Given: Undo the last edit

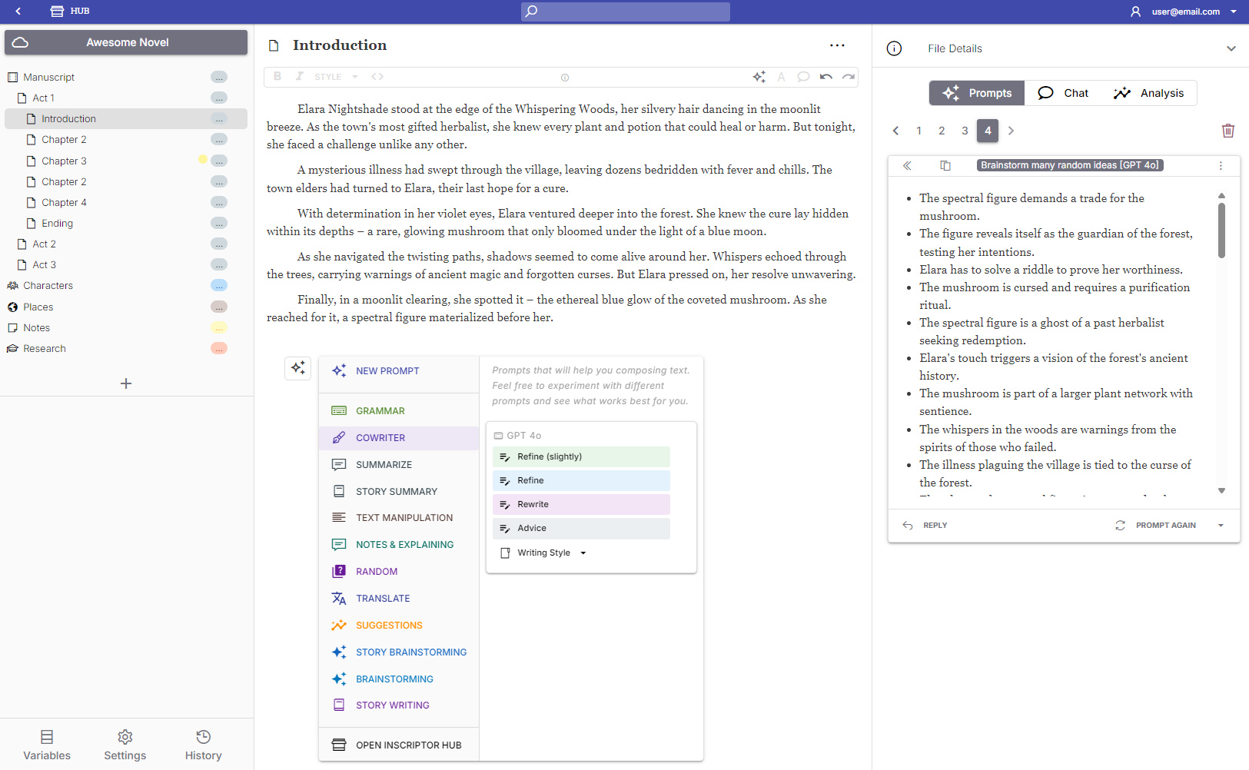Looking at the screenshot, I should pos(825,76).
